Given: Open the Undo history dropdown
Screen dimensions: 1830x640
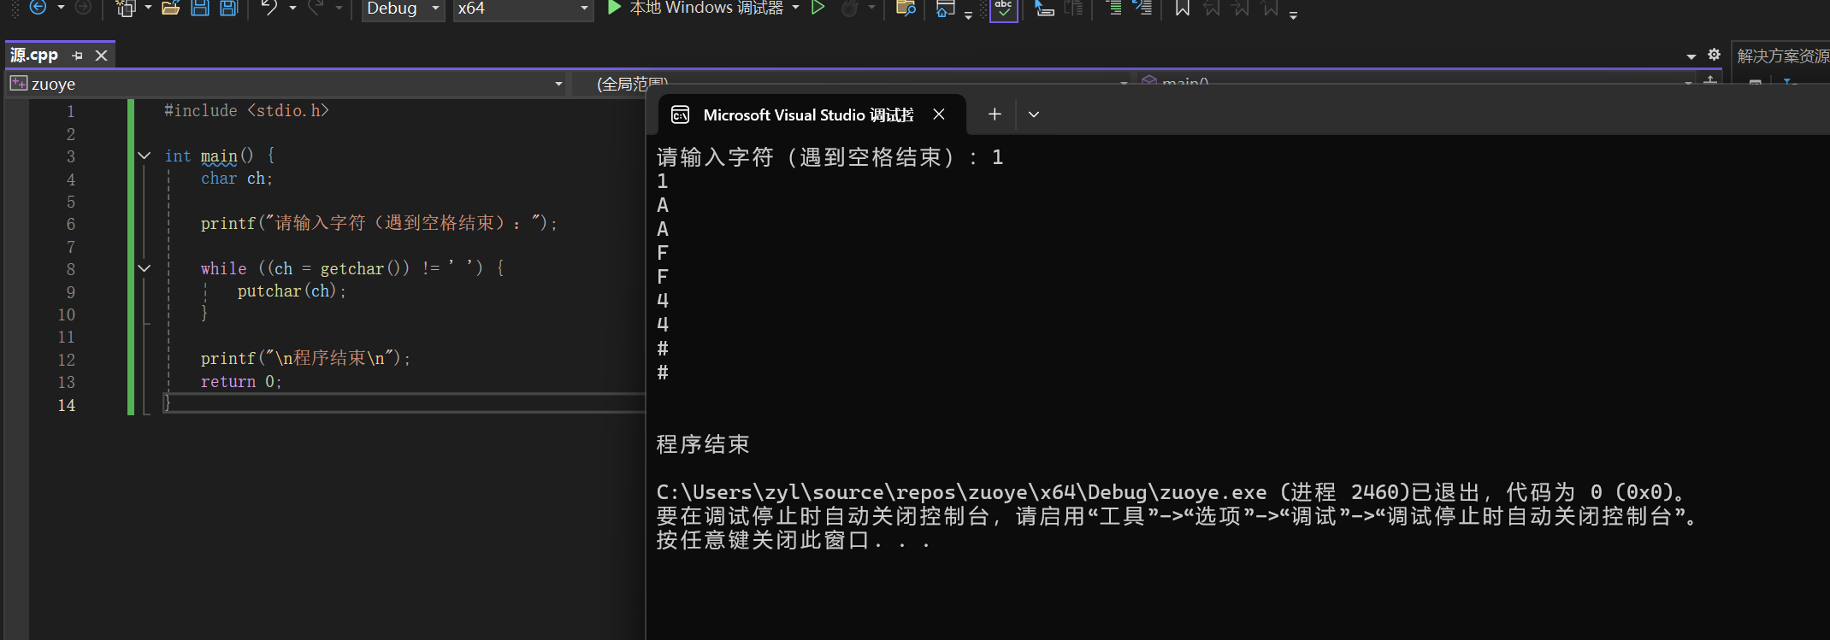Looking at the screenshot, I should click(292, 8).
